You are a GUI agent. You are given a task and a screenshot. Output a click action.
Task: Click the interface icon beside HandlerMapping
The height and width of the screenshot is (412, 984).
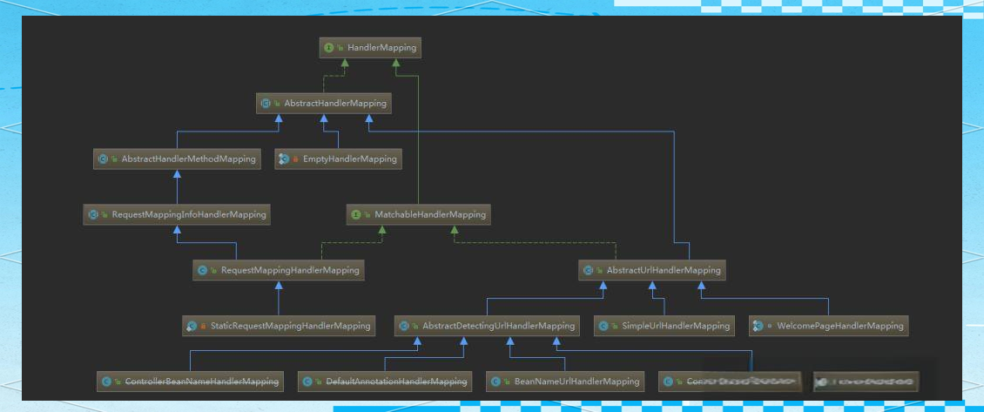(x=329, y=48)
